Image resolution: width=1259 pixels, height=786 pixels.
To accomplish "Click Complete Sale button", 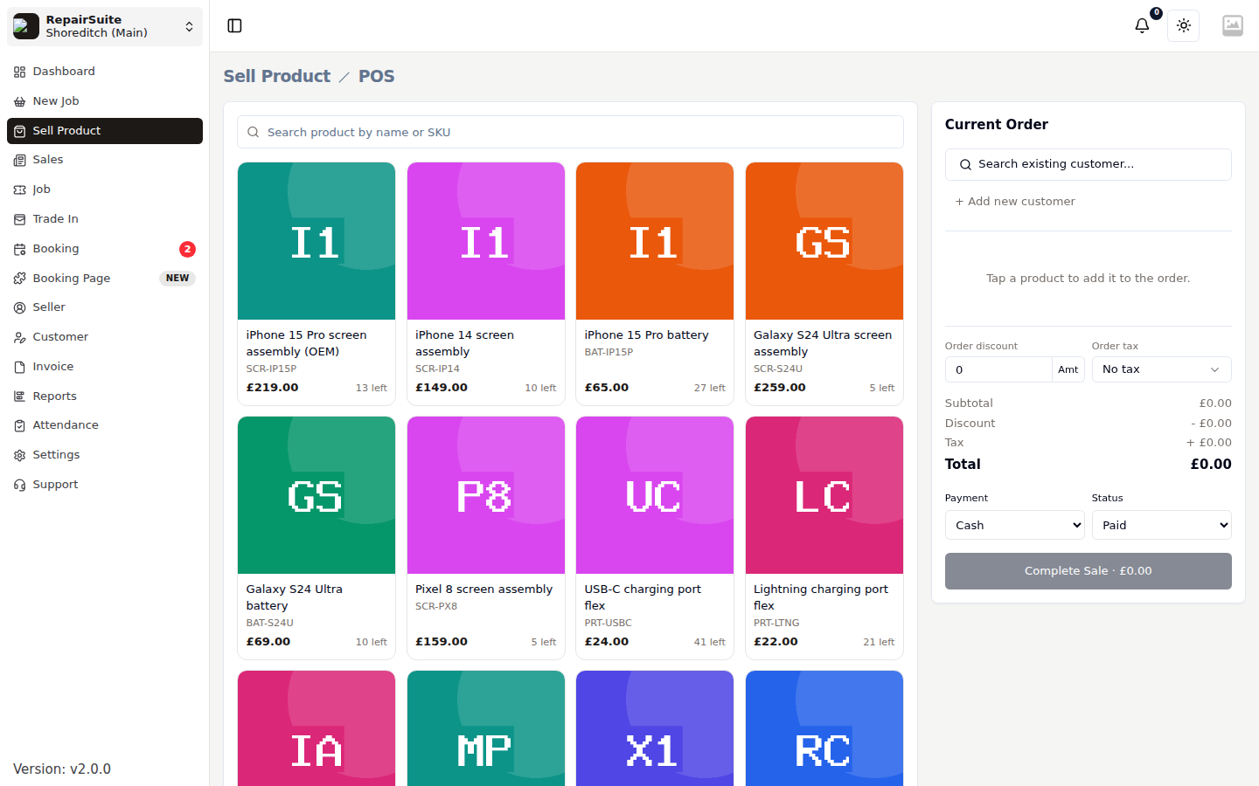I will click(x=1088, y=571).
